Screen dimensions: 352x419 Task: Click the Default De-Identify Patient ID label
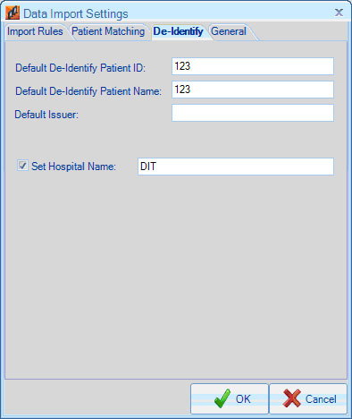80,68
